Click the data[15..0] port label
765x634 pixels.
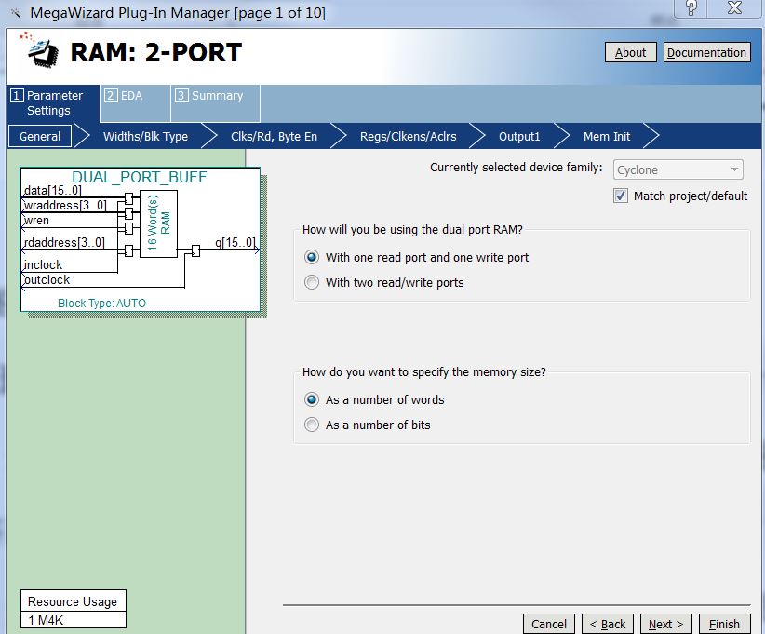[52, 190]
